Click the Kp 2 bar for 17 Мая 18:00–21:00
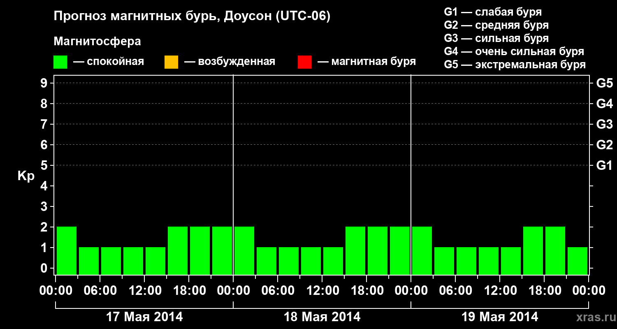The width and height of the screenshot is (617, 329). [x=200, y=250]
